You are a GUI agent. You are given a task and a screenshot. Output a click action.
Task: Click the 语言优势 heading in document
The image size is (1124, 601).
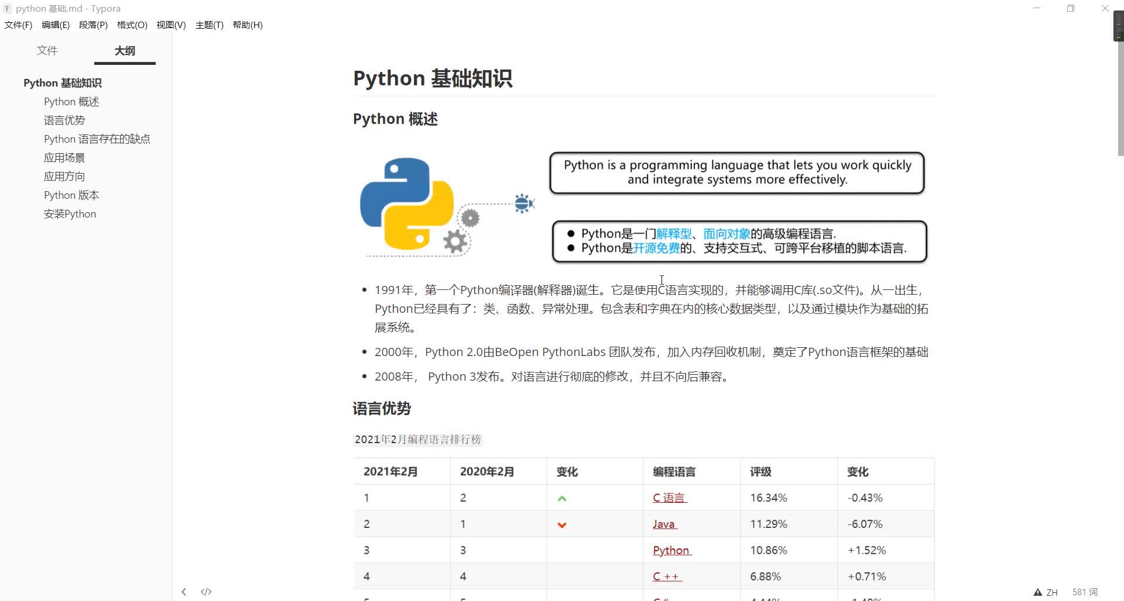click(382, 409)
